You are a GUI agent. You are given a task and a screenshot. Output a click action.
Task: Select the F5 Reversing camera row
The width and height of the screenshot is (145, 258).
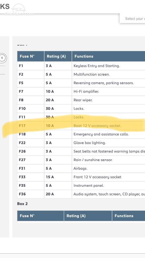[x=81, y=83]
